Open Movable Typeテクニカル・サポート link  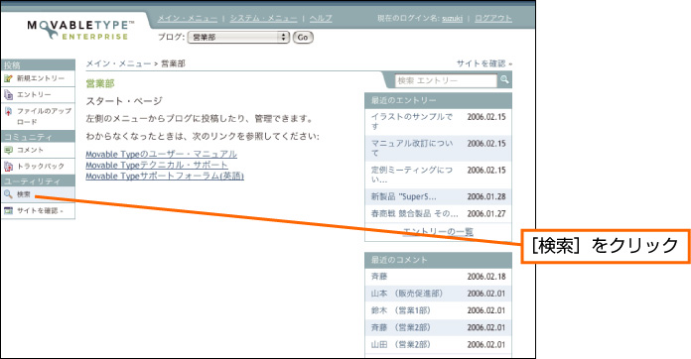point(157,165)
